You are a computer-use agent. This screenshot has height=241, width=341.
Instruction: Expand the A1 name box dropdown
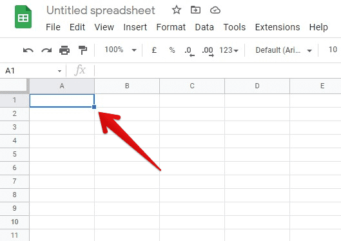[x=59, y=71]
